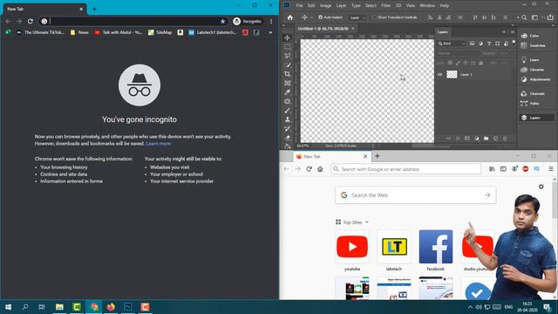
Task: Select the Layers panel tab
Action: coord(443,32)
